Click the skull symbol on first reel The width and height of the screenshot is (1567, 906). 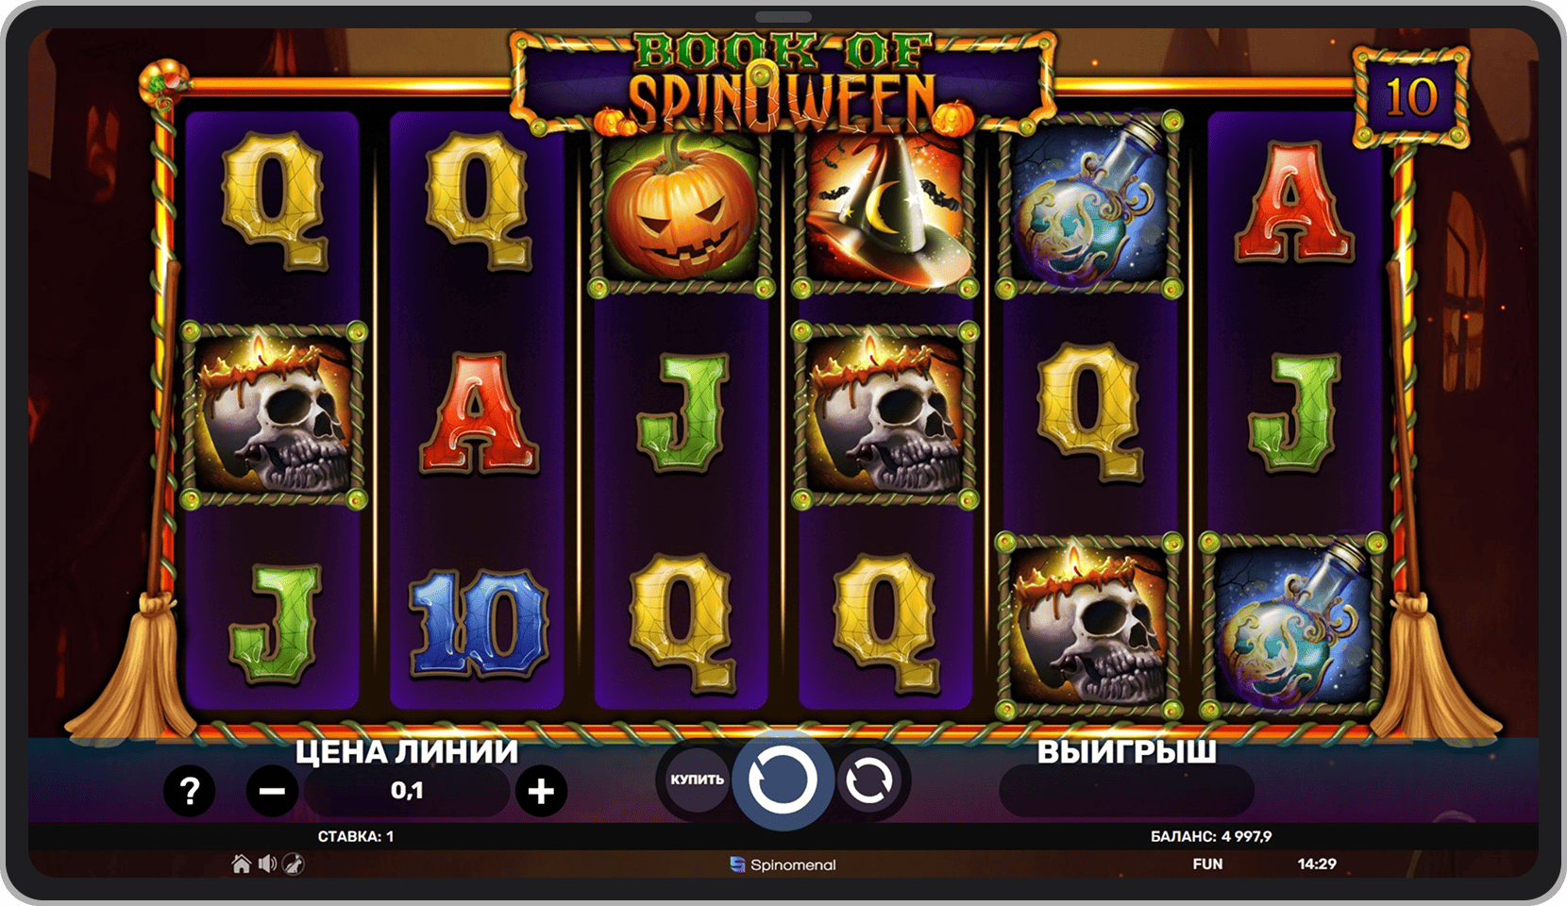[x=273, y=415]
